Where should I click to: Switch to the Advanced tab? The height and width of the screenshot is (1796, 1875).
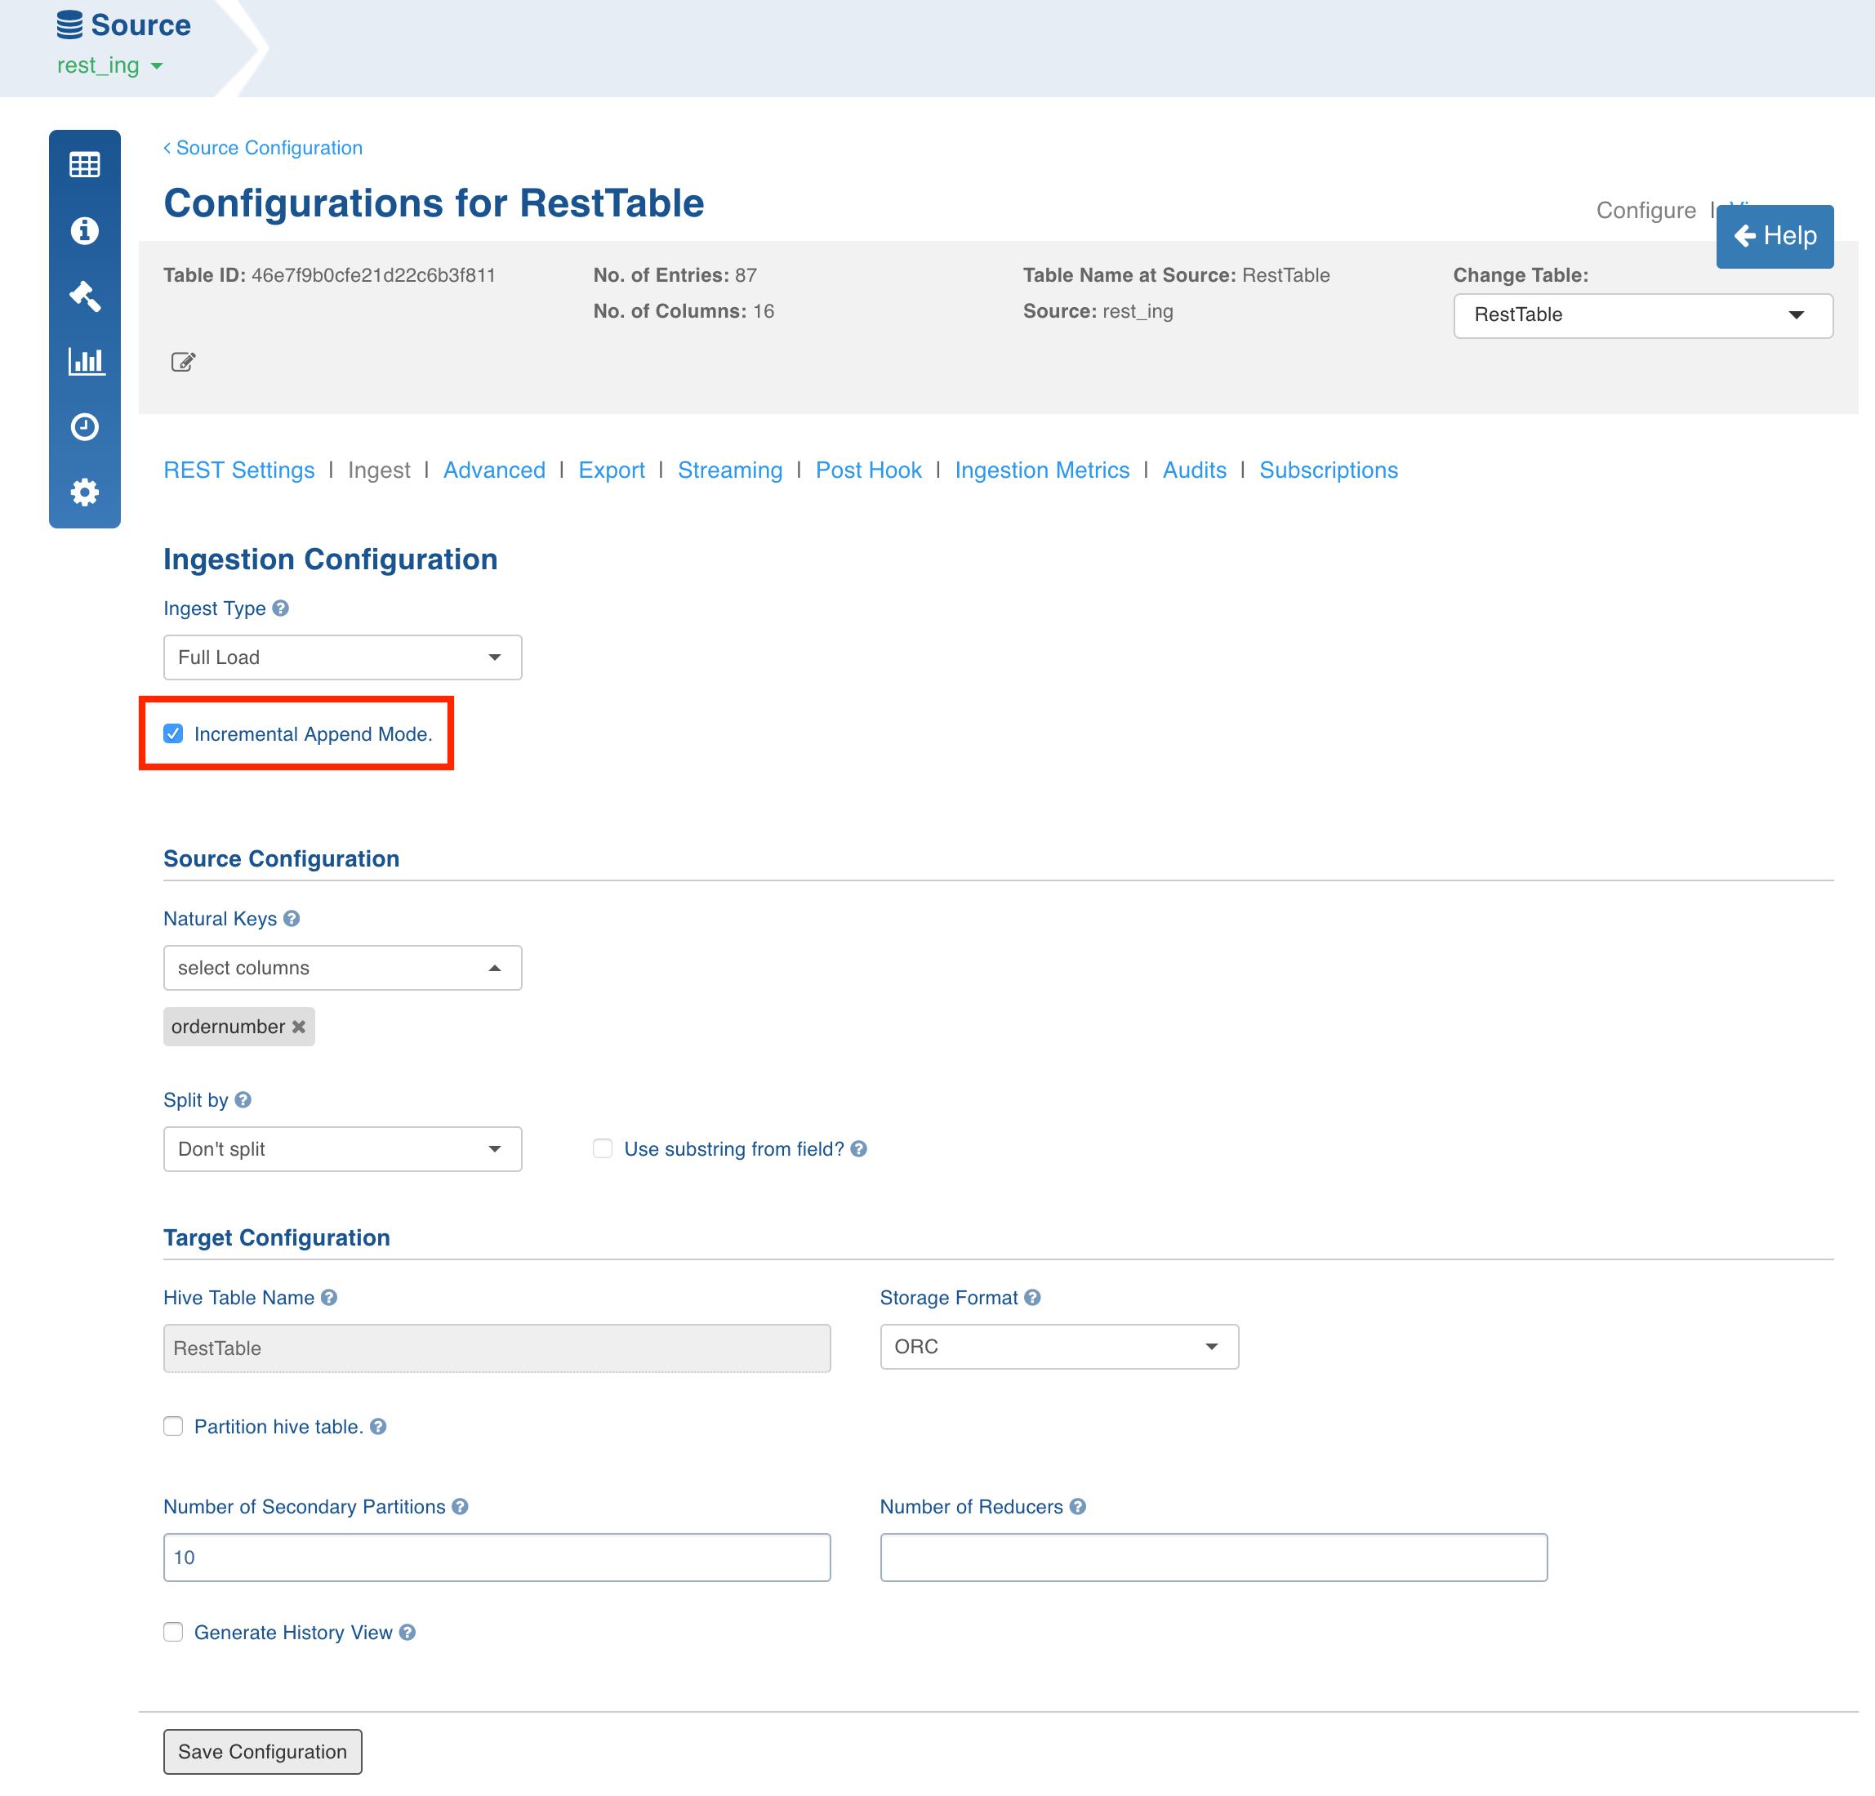pos(493,470)
